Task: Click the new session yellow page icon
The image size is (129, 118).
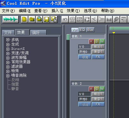Action: click(25, 19)
